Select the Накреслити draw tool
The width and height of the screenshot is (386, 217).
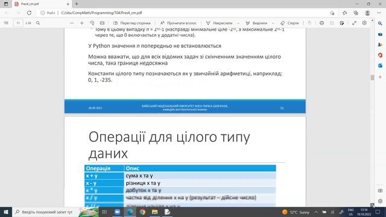pos(219,23)
